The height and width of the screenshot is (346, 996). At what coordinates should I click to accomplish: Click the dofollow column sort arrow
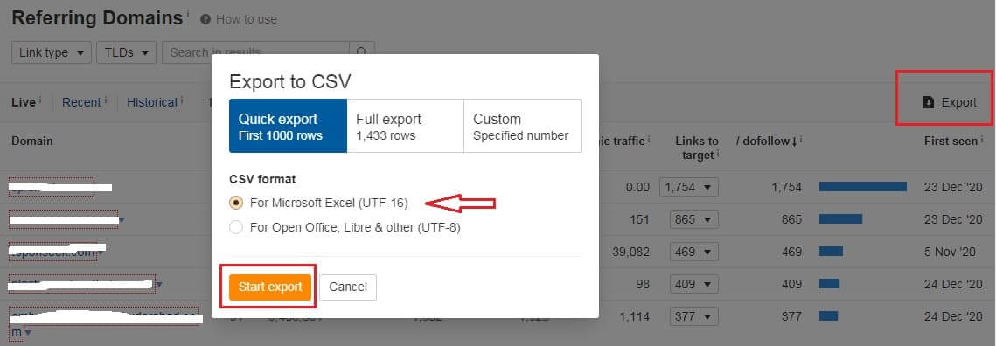pos(793,141)
